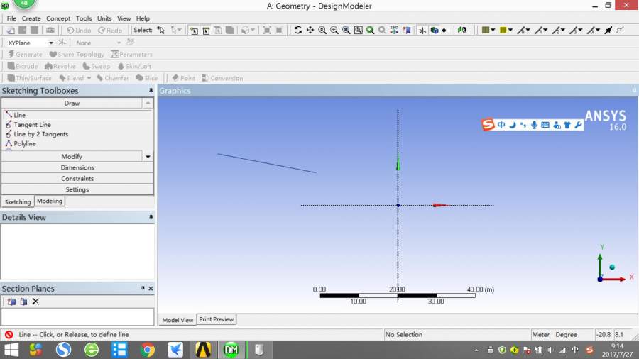Click the Edit Section Plane icon
This screenshot has height=359, width=639.
pyautogui.click(x=23, y=302)
